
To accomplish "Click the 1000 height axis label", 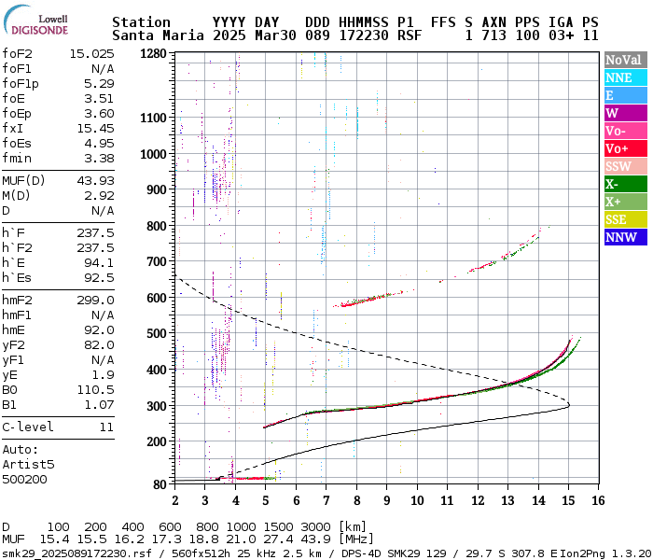I will tap(153, 154).
